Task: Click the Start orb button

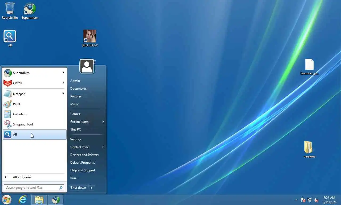Action: (7, 200)
